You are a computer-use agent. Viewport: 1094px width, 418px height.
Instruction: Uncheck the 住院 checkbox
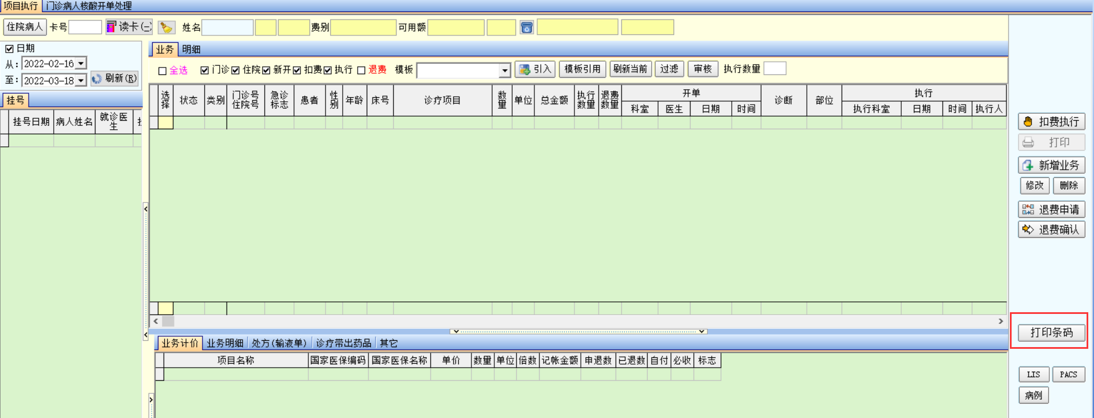pos(235,70)
